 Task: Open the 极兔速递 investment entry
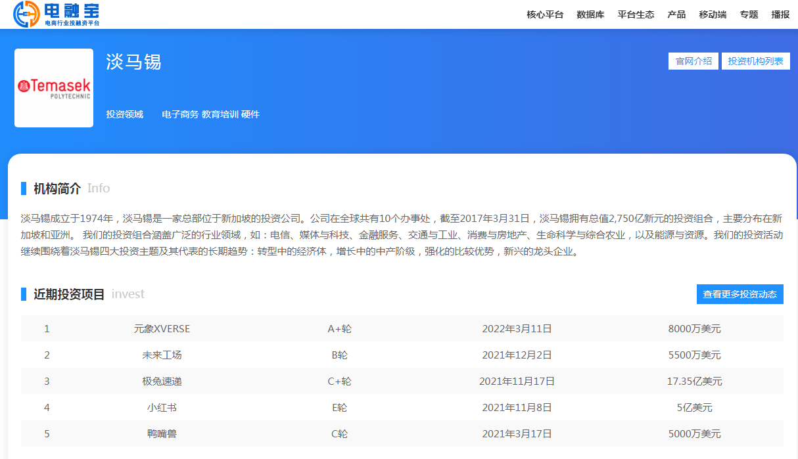coord(162,381)
